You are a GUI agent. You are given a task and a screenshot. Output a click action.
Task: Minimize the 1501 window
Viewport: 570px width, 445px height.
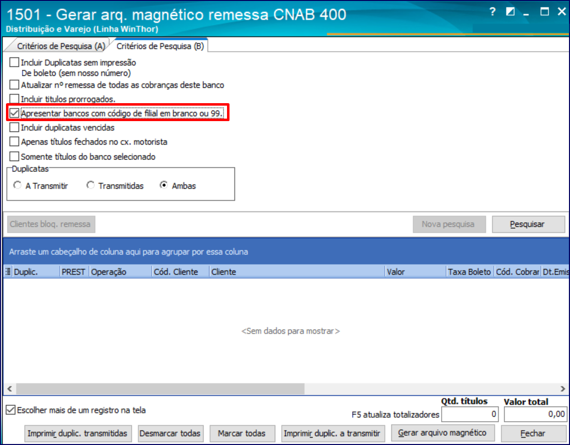pyautogui.click(x=526, y=14)
